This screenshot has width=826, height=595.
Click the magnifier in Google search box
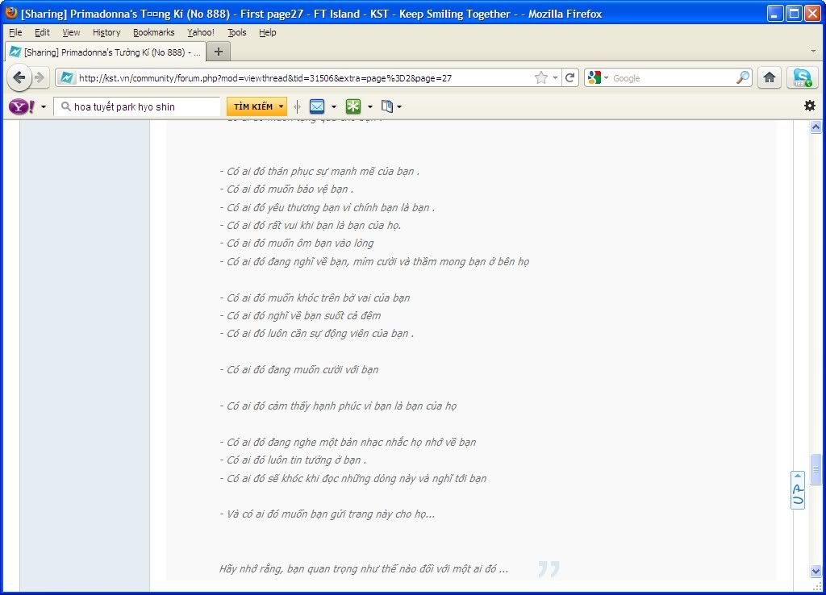(743, 78)
